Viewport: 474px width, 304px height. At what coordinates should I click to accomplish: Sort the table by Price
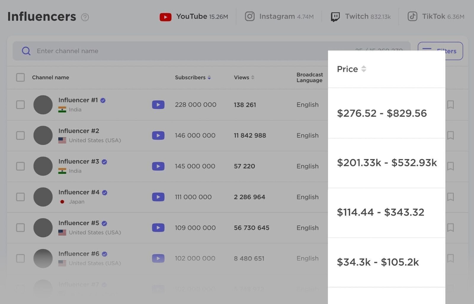tap(364, 69)
